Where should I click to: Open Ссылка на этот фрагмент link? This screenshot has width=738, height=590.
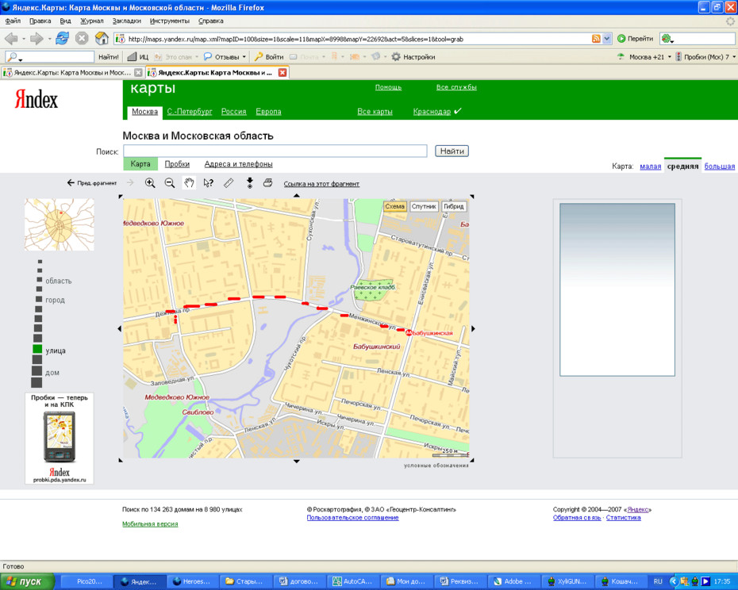[321, 184]
